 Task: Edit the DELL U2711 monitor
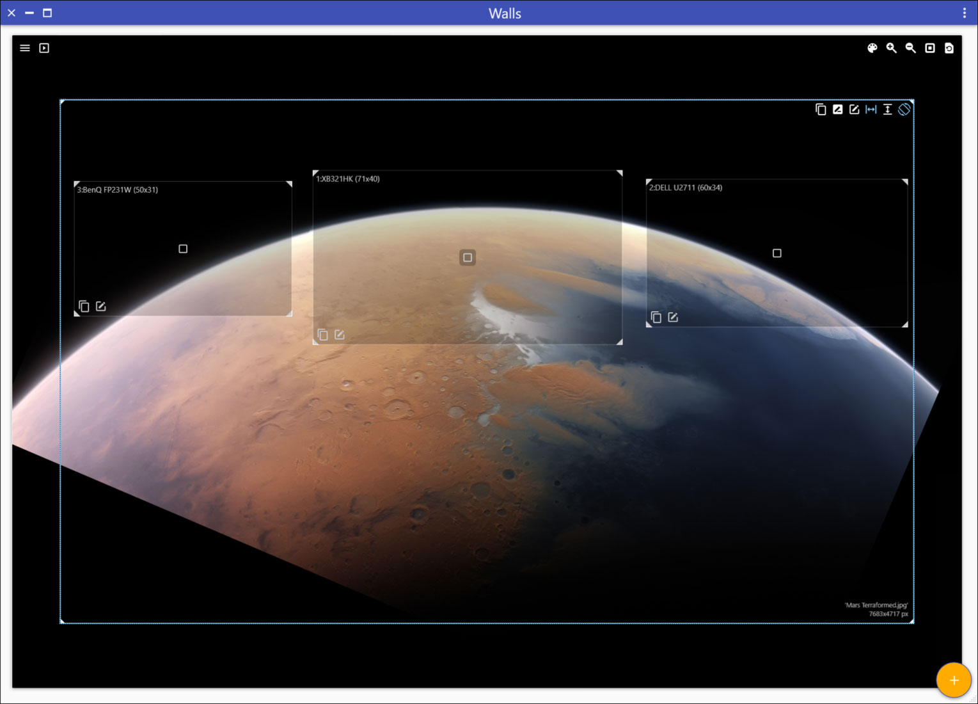673,317
